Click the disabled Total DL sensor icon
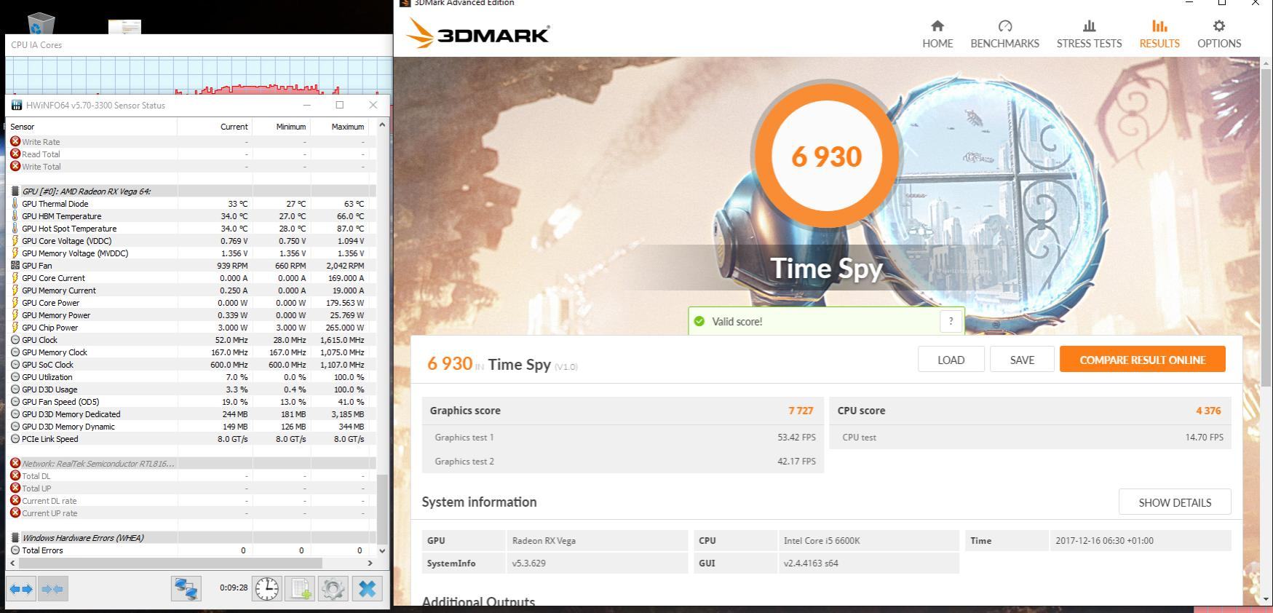 point(15,475)
